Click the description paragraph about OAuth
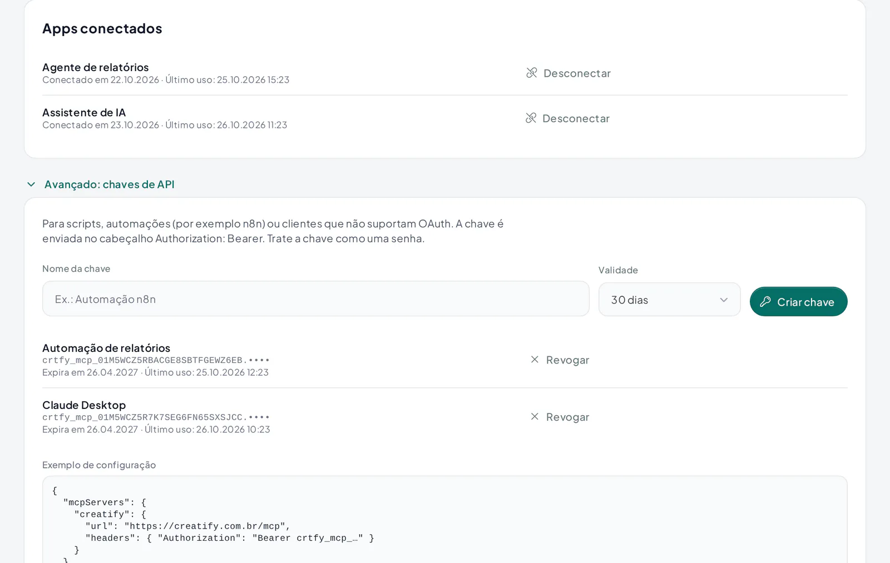890x563 pixels. point(273,231)
